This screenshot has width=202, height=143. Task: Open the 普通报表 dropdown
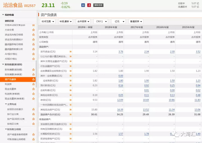click(x=136, y=21)
